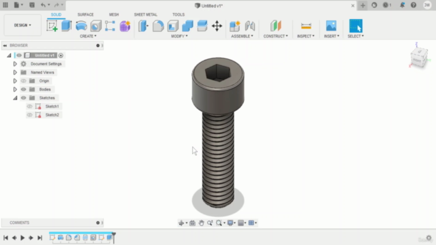The width and height of the screenshot is (436, 245).
Task: Click the Look At navigation icon
Action: [192, 223]
